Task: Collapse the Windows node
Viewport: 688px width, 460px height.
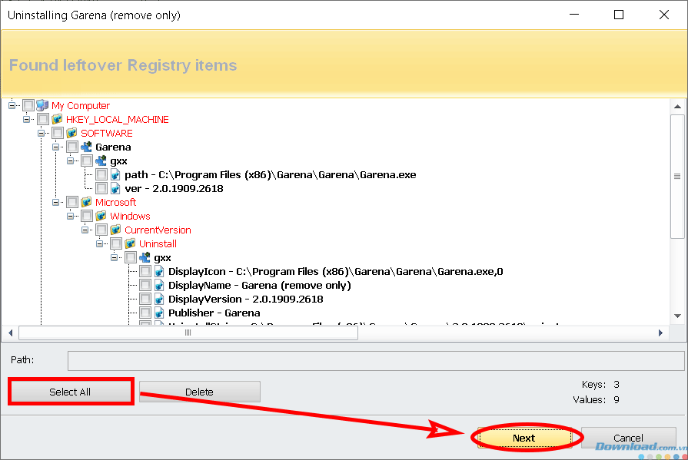Action: point(70,216)
